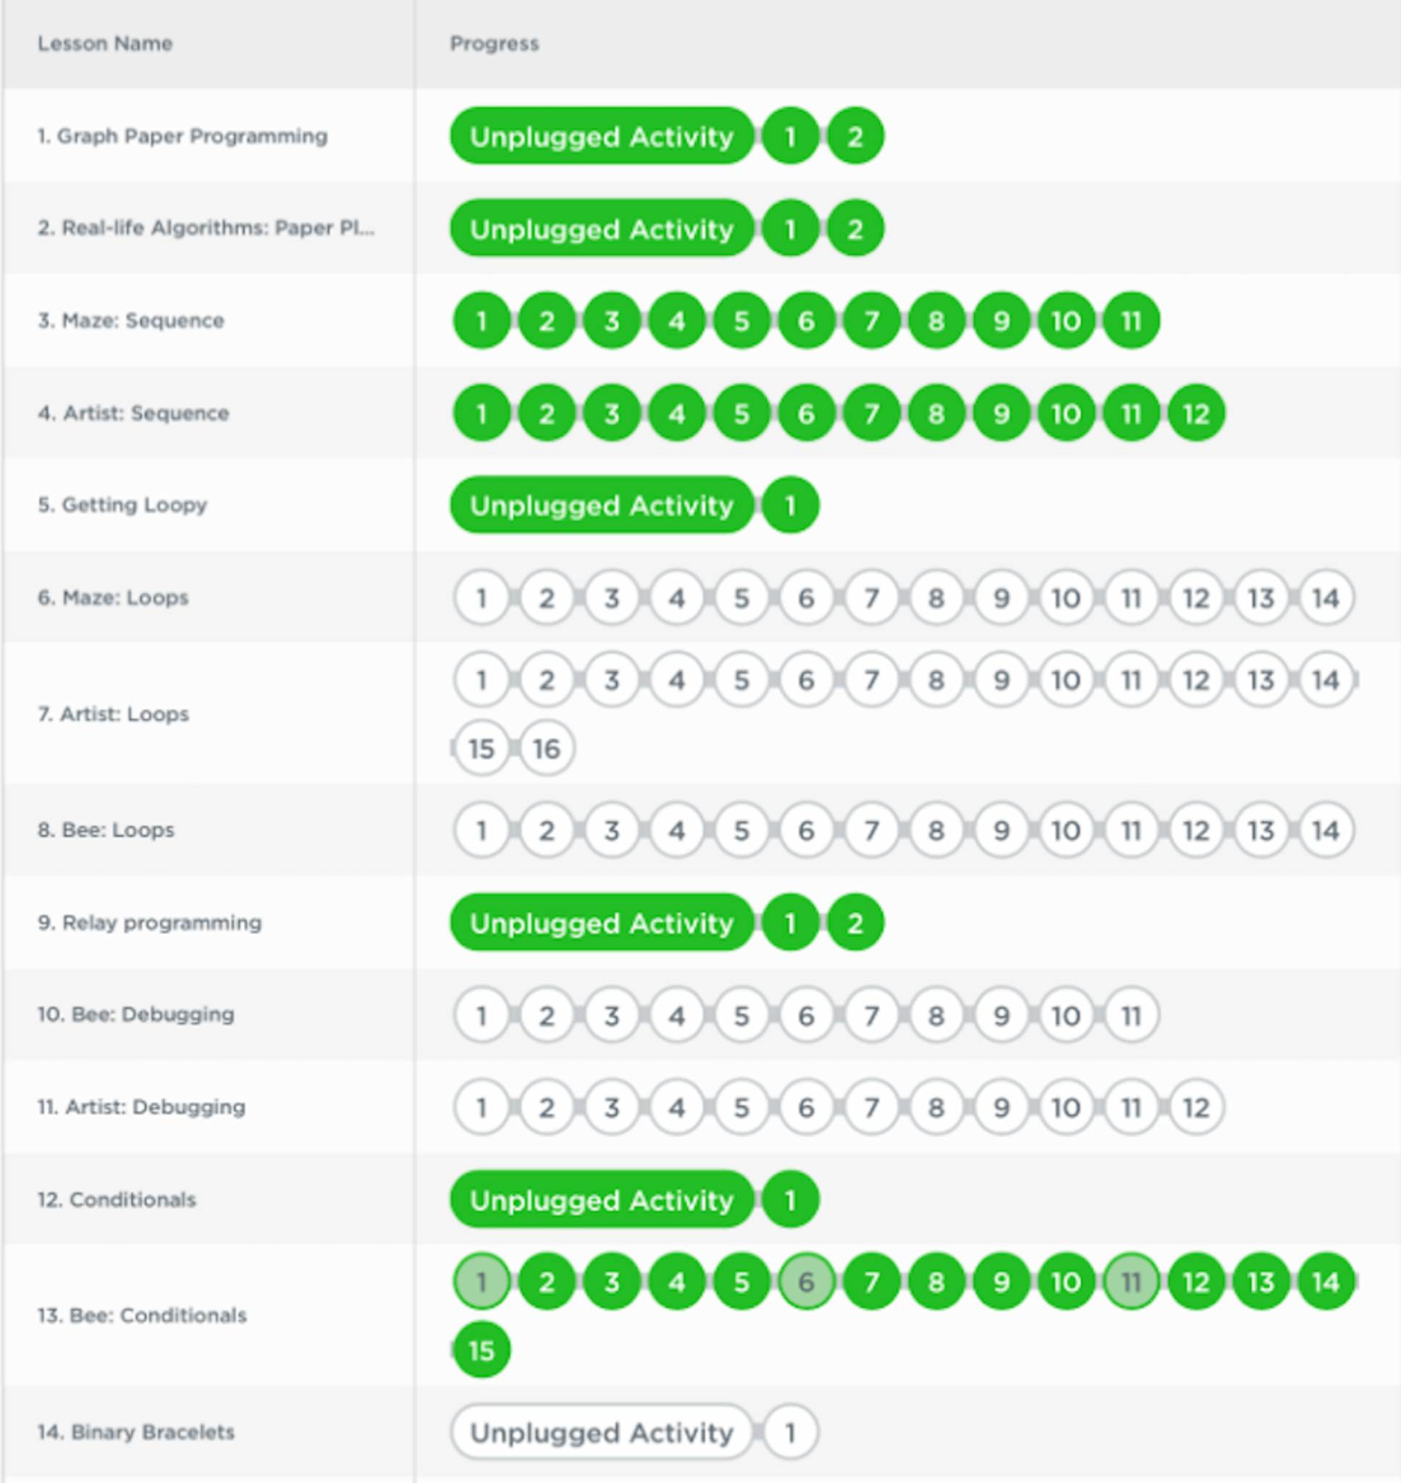Open puzzle 15 of Bee: Conditionals
The image size is (1401, 1483).
[x=481, y=1350]
